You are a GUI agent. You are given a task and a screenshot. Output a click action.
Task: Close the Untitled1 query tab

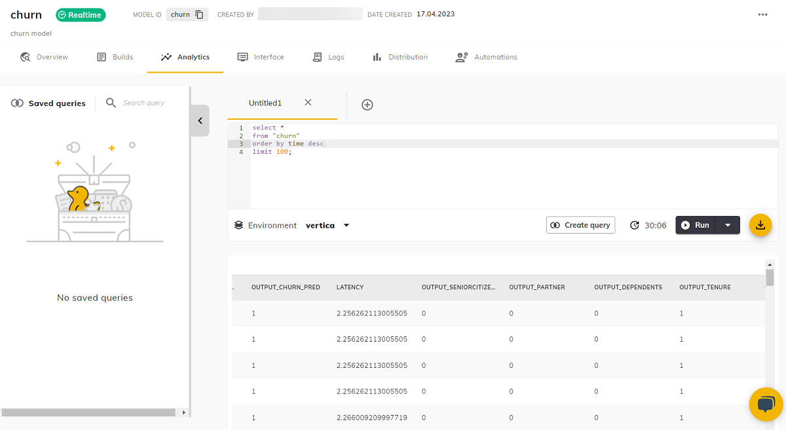(308, 102)
